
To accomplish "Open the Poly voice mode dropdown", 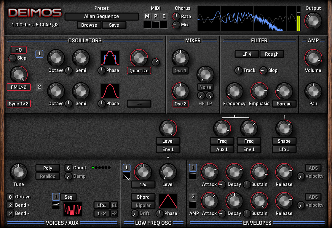I will (48, 168).
